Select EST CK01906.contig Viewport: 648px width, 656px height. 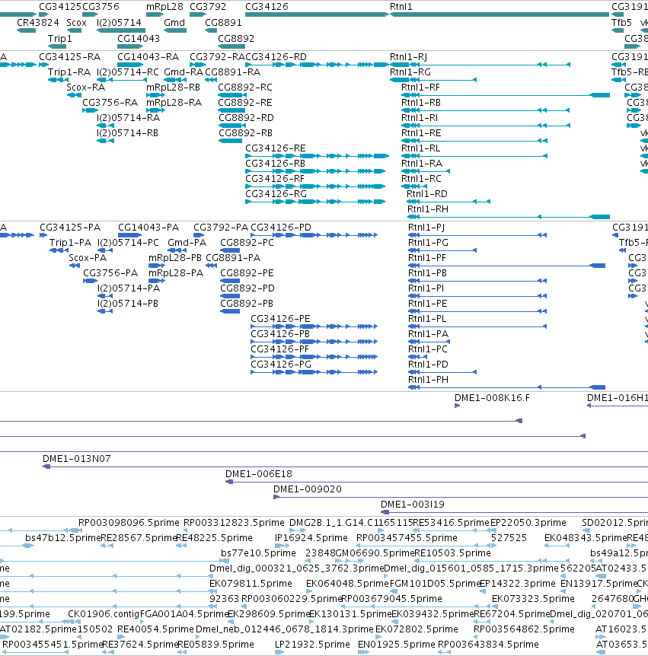coord(104,614)
